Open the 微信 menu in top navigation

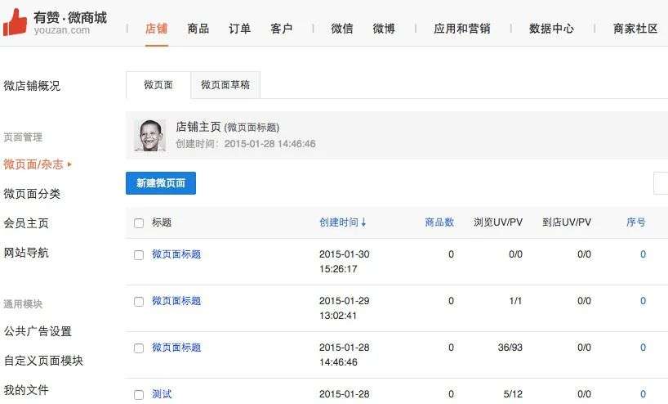342,29
